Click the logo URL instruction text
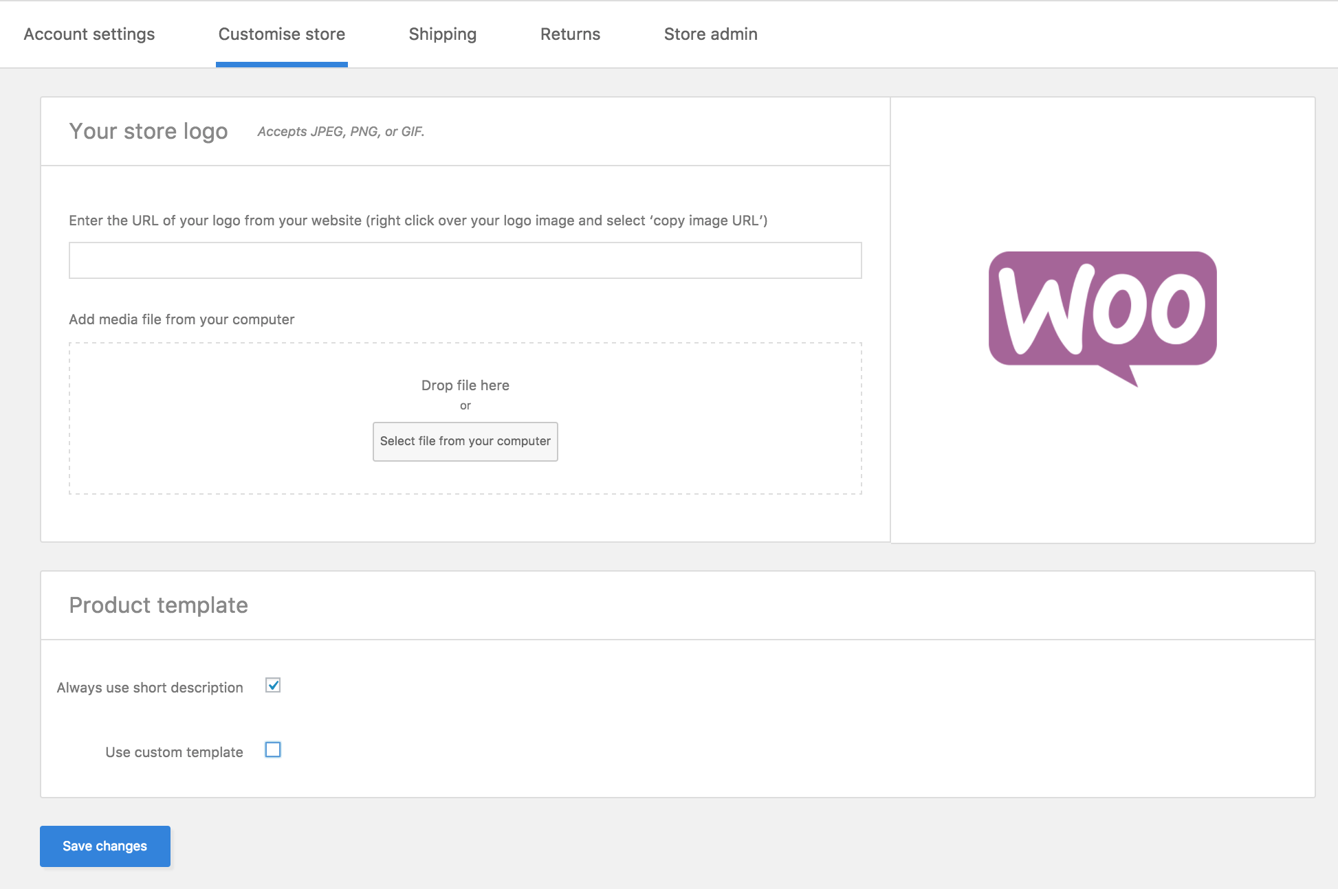The height and width of the screenshot is (889, 1338). point(419,221)
